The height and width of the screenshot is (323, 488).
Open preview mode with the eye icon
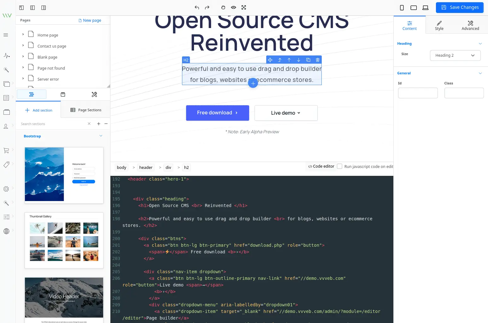click(233, 7)
